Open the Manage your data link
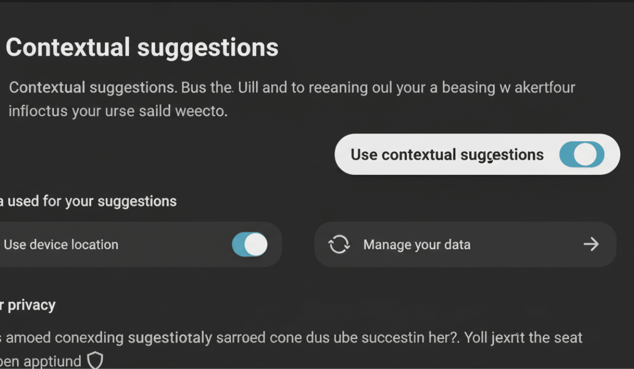Screen dimensions: 634x369 click(417, 245)
